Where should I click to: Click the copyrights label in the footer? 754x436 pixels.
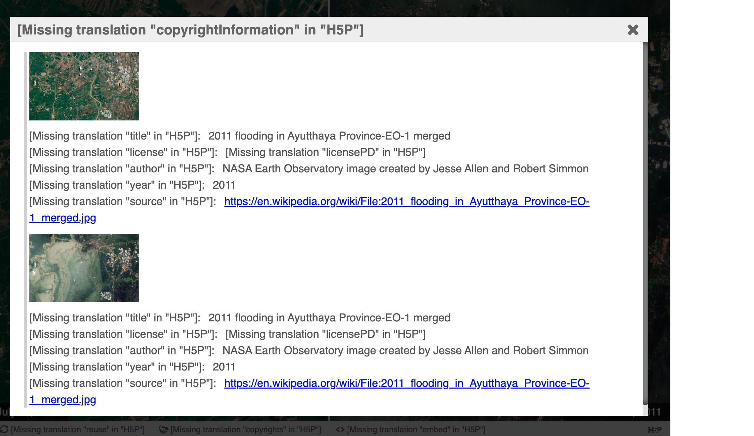coord(247,430)
